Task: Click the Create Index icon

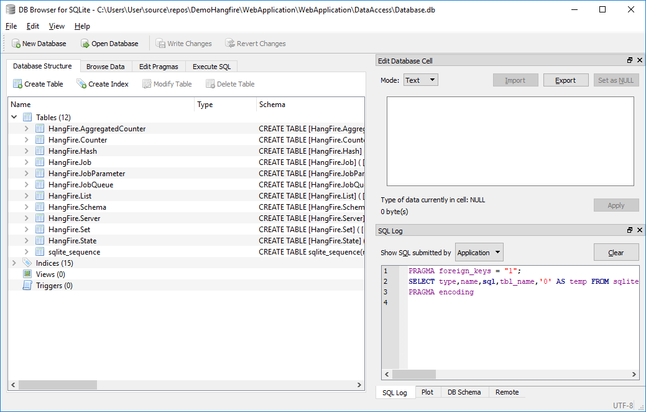Action: pyautogui.click(x=81, y=84)
